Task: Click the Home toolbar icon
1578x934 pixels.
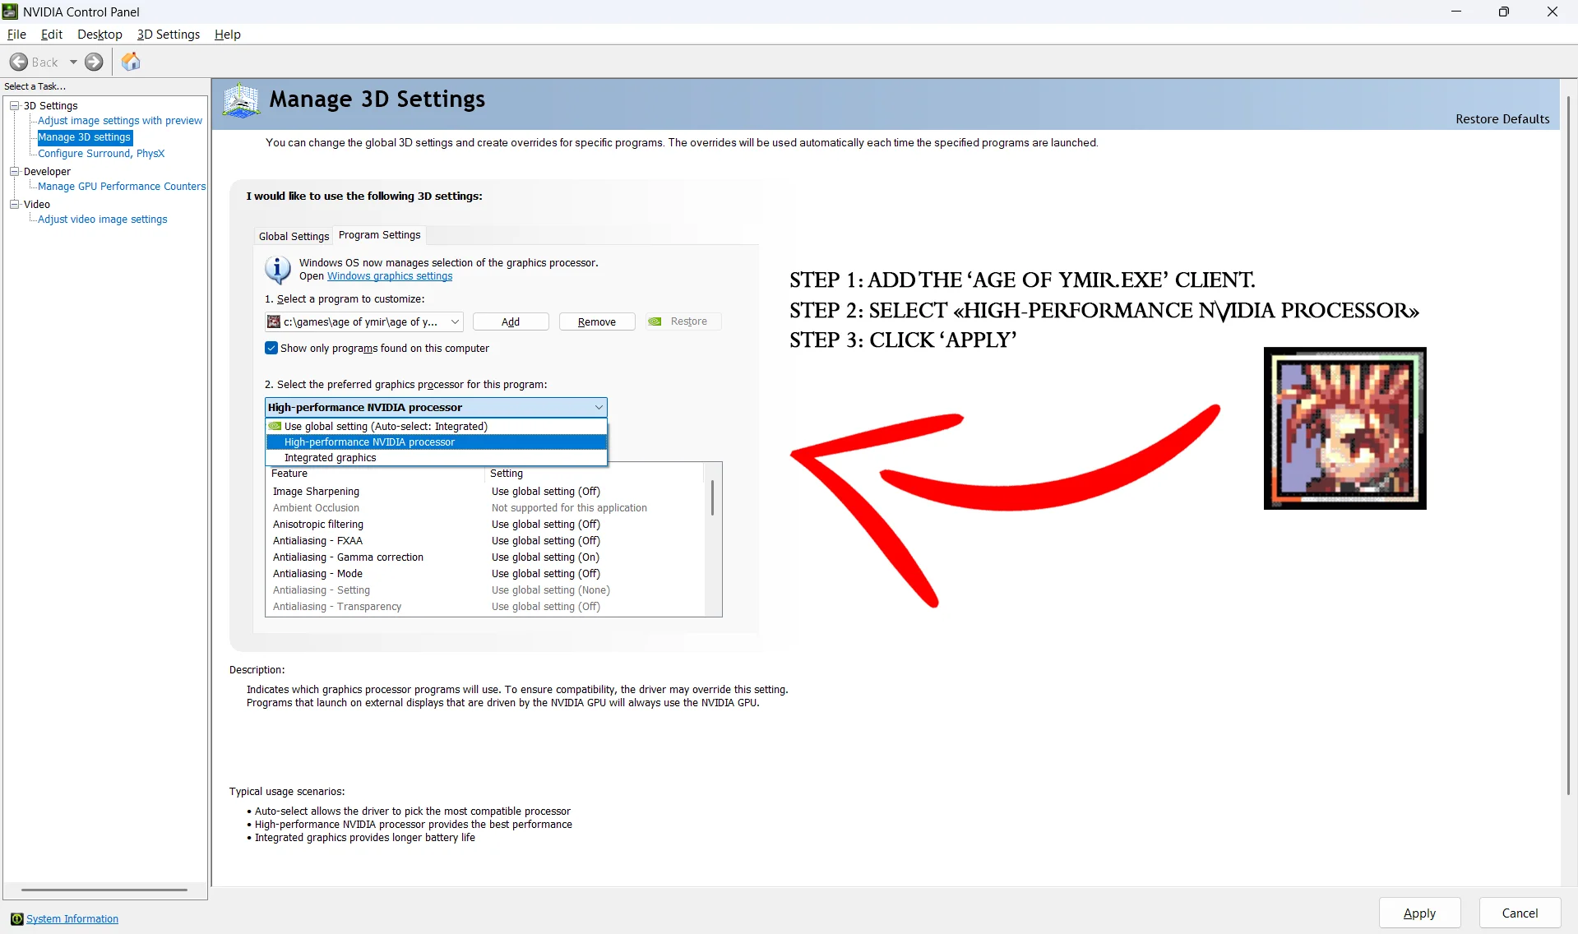Action: click(131, 62)
